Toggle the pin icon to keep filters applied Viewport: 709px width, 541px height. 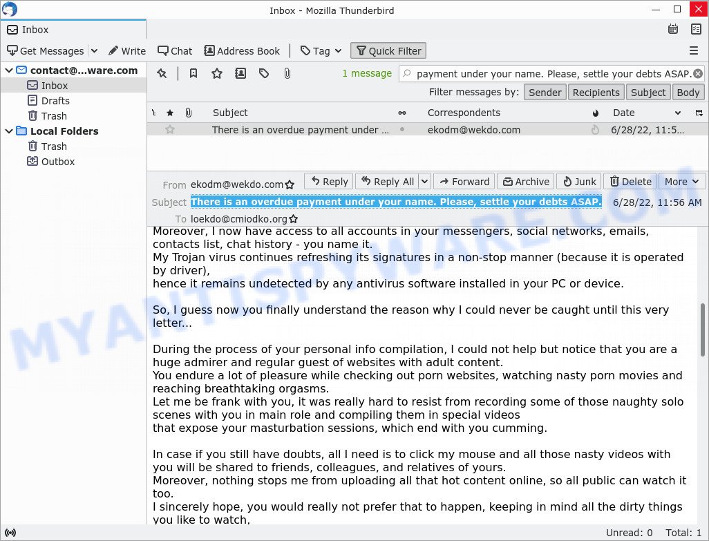tap(162, 73)
